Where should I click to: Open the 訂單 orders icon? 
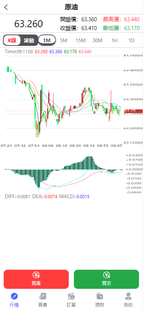[71, 296]
